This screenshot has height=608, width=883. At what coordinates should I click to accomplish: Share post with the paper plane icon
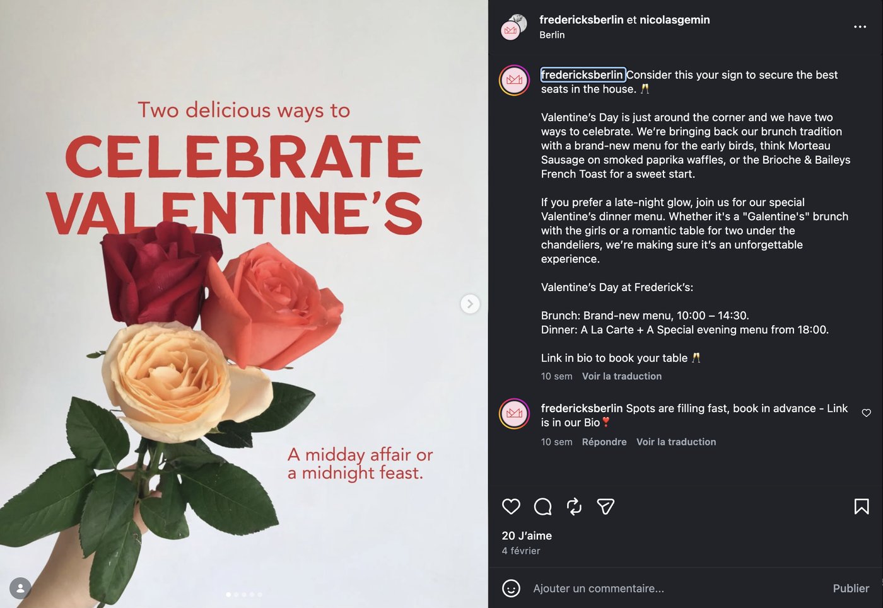[605, 507]
